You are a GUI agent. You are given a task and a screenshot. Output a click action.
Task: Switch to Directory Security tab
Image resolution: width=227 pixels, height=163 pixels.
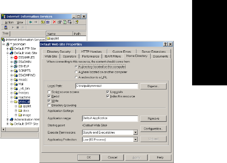tap(59, 52)
